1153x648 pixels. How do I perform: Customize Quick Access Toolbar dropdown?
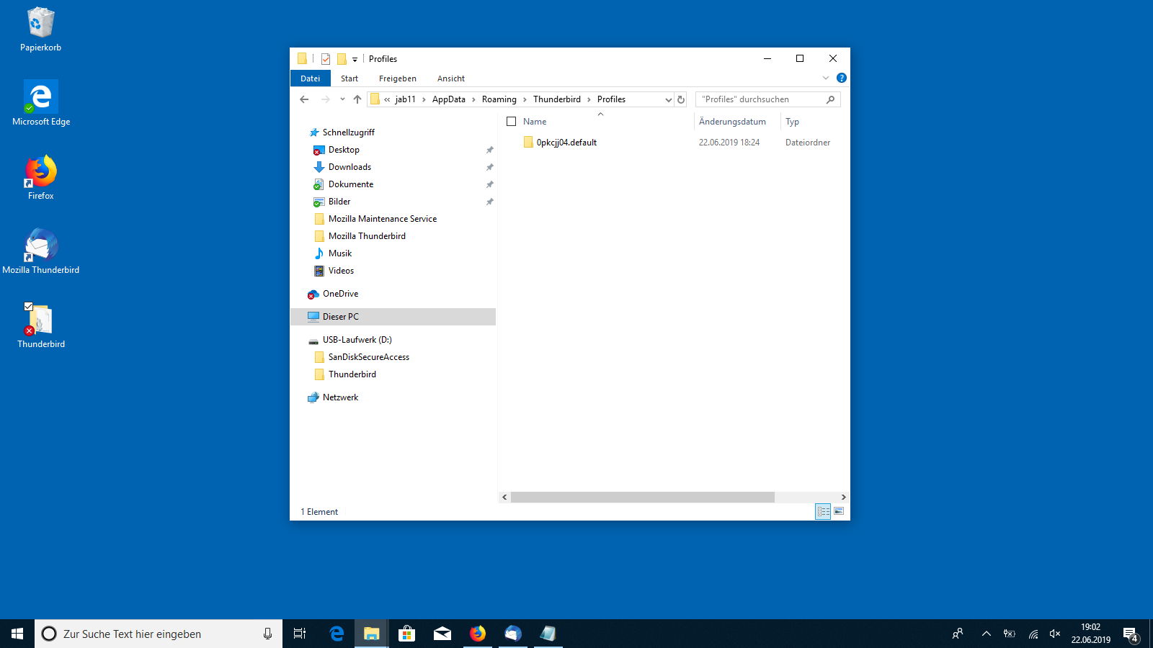[355, 60]
